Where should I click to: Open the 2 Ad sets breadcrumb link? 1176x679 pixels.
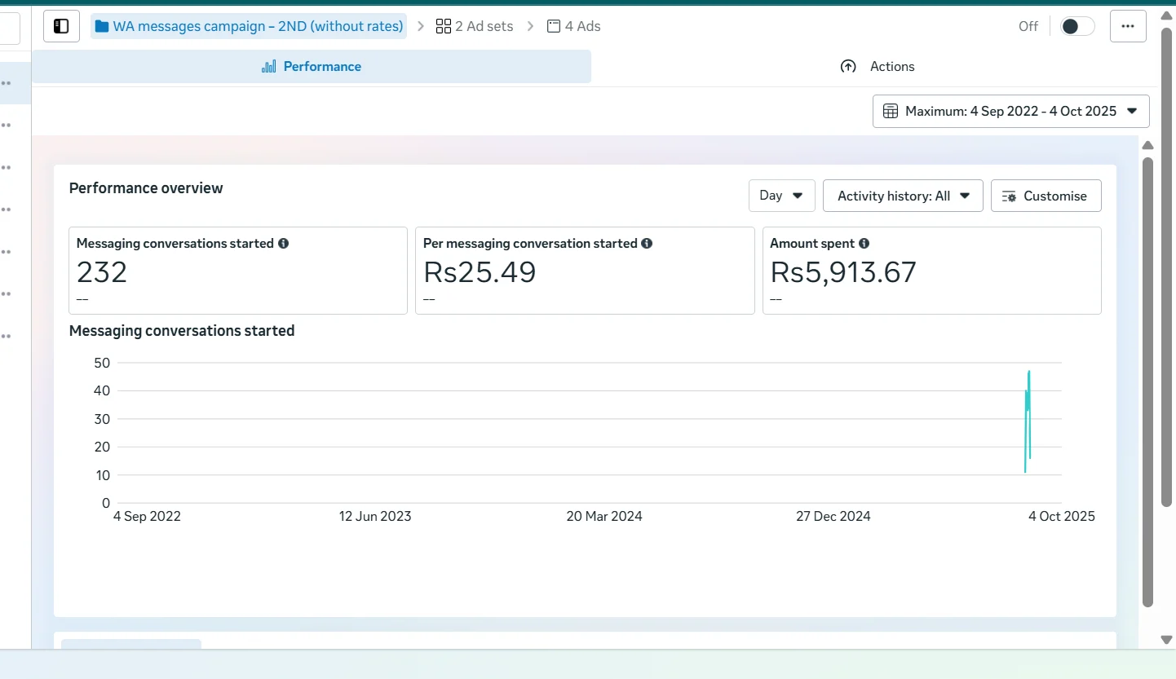tap(475, 26)
